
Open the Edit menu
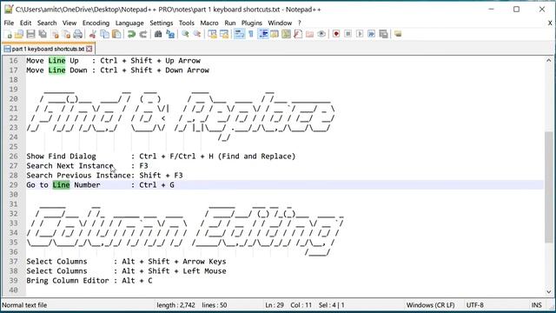pos(25,23)
